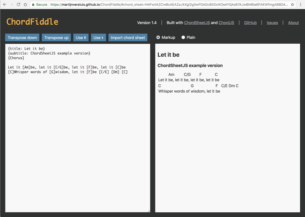This screenshot has height=217, width=305.
Task: Click the lyric Let it be, let it be in preview
Action: 189,80
